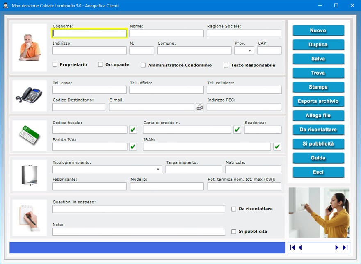Focus the Cognome input field
This screenshot has height=264, width=361.
tap(89, 33)
